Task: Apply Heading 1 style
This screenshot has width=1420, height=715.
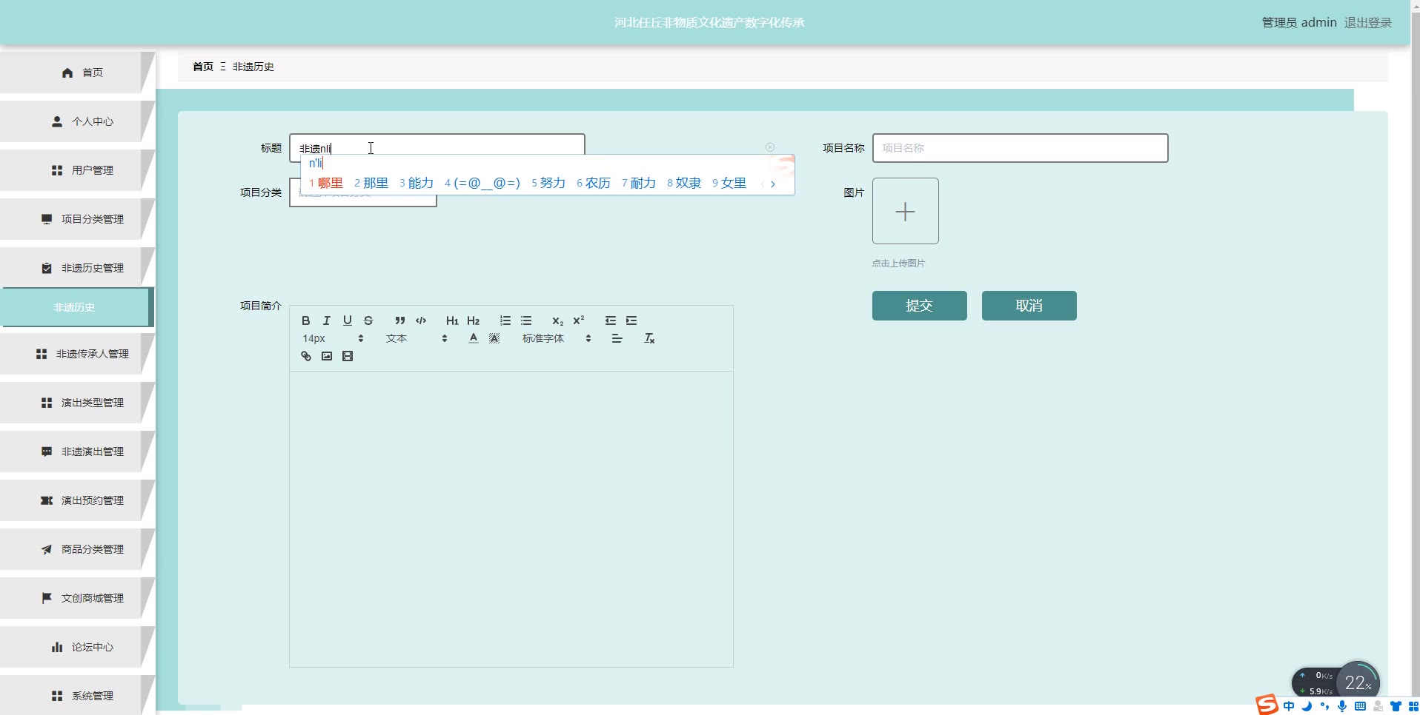Action: pyautogui.click(x=452, y=320)
